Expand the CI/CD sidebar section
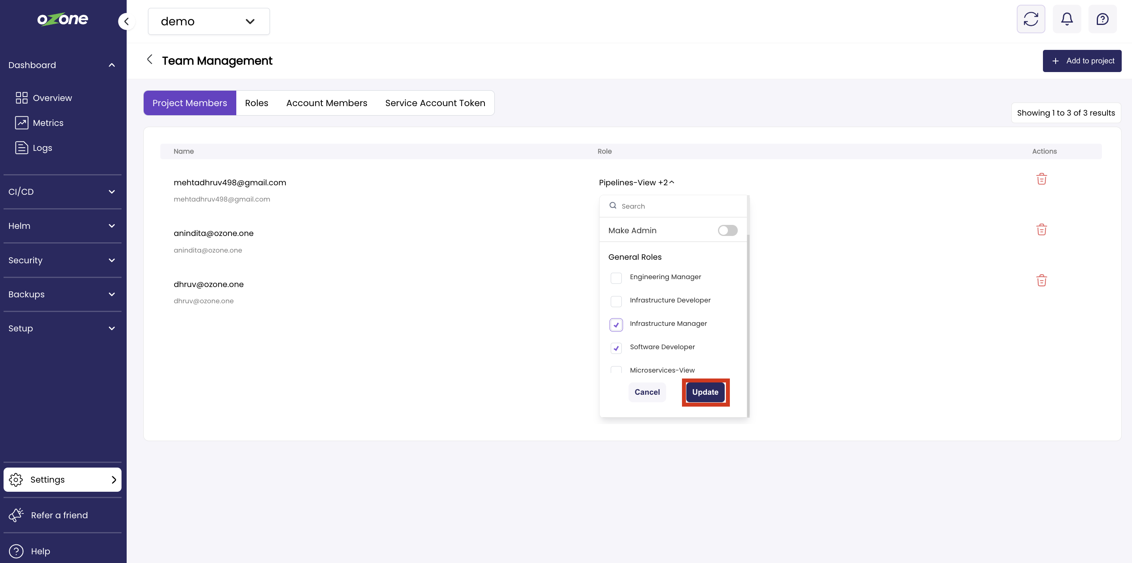This screenshot has height=563, width=1132. (x=62, y=192)
